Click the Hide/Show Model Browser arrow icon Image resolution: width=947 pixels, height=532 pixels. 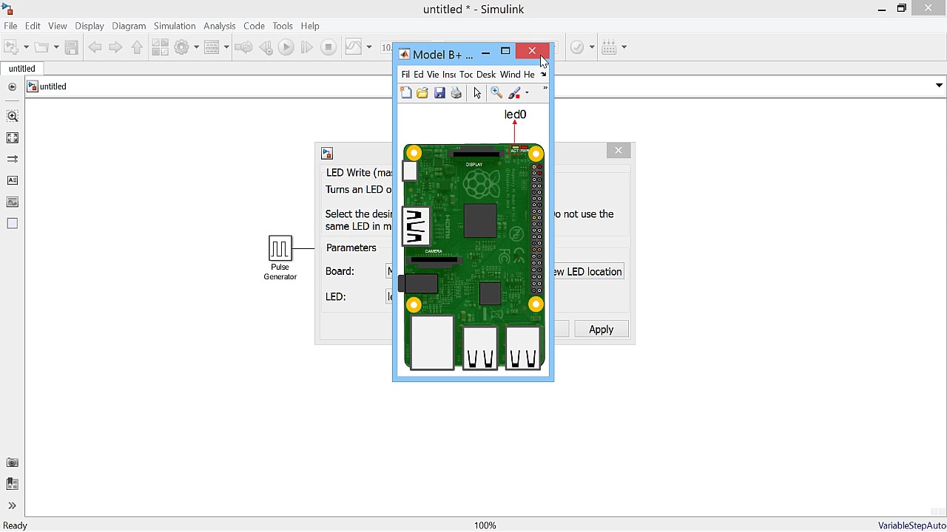(x=13, y=86)
